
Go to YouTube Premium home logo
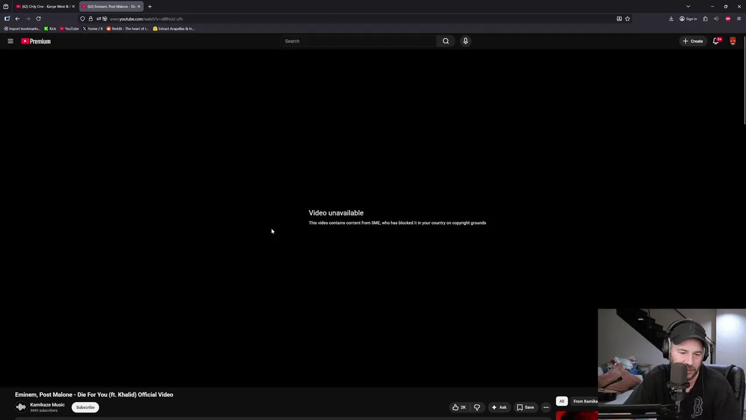pyautogui.click(x=36, y=41)
